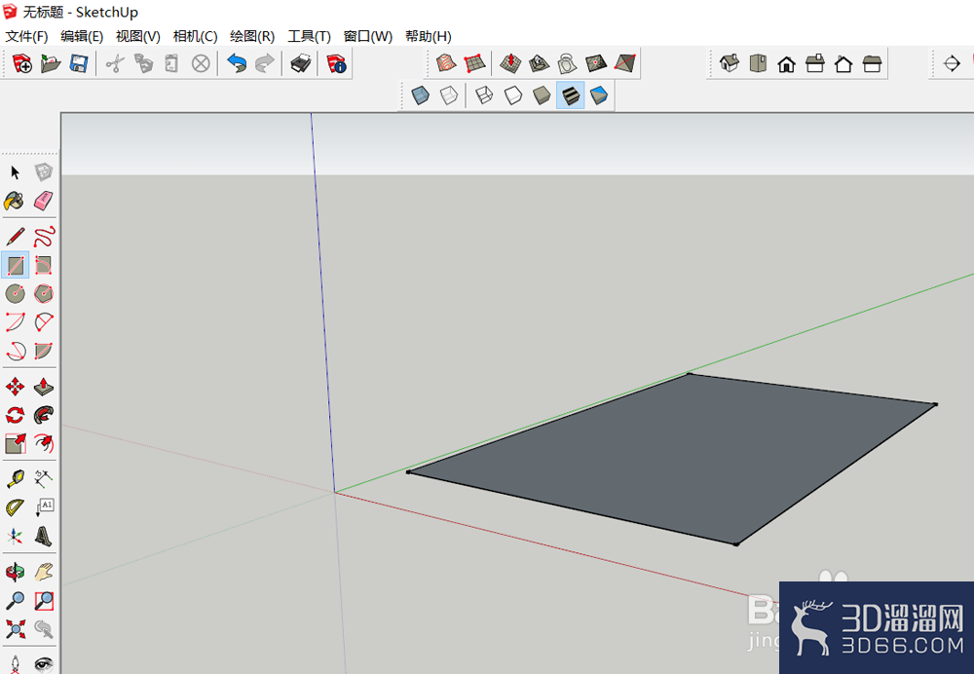Create a new model with the New icon

tap(21, 63)
